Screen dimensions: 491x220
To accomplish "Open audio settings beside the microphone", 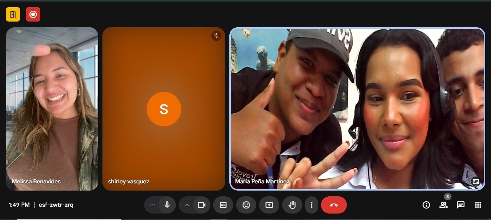I will tap(152, 205).
